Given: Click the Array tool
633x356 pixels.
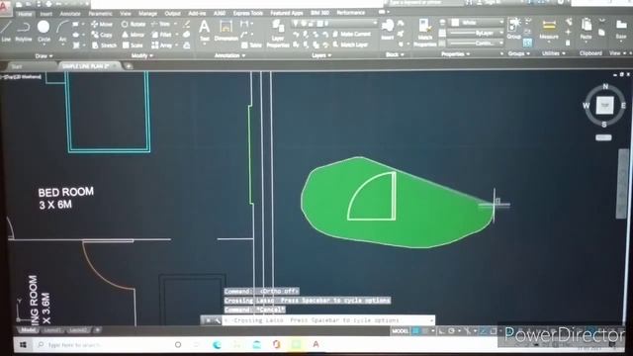Looking at the screenshot, I should point(162,45).
